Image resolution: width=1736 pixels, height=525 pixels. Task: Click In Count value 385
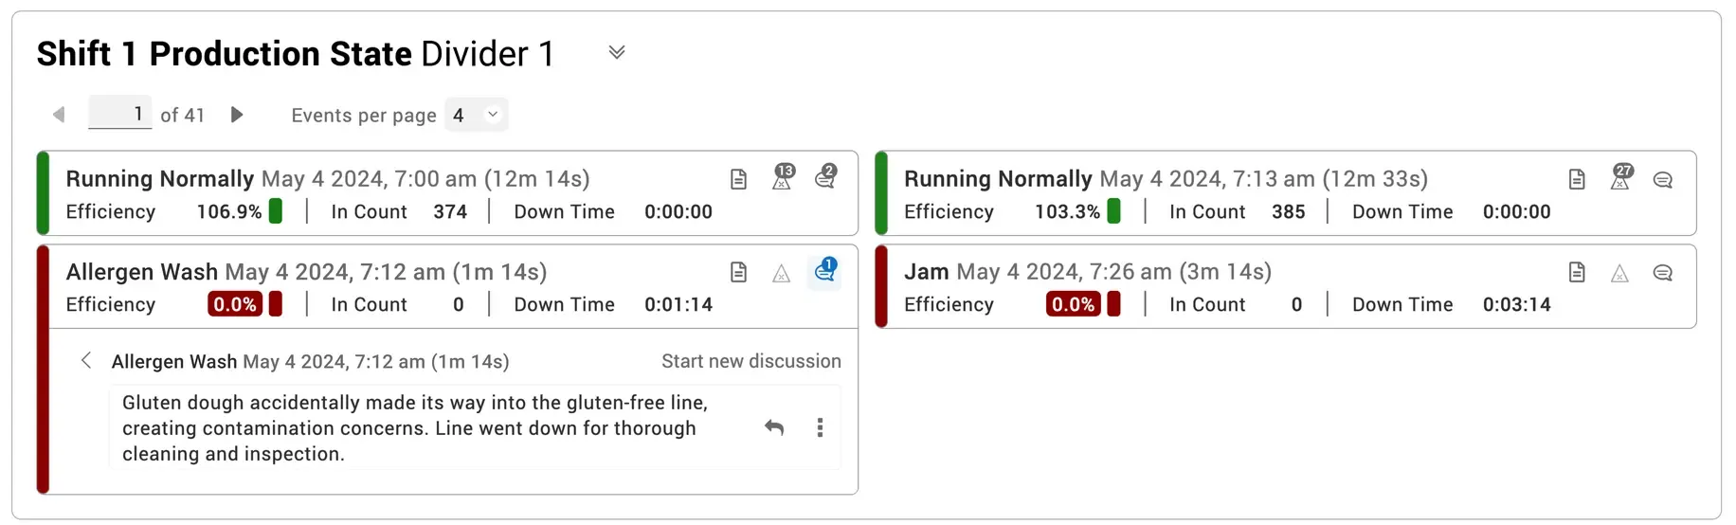pos(1289,211)
